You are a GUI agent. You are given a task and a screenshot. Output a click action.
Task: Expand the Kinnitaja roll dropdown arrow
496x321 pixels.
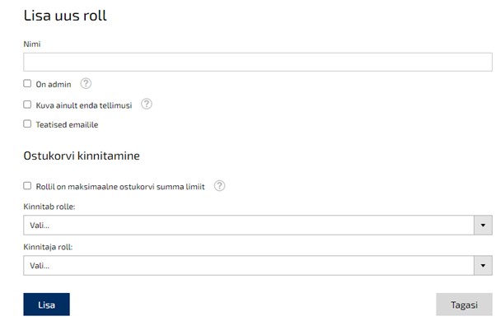483,265
